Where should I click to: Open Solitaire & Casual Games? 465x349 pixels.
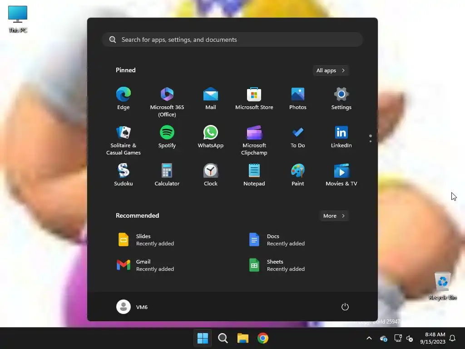click(x=124, y=140)
